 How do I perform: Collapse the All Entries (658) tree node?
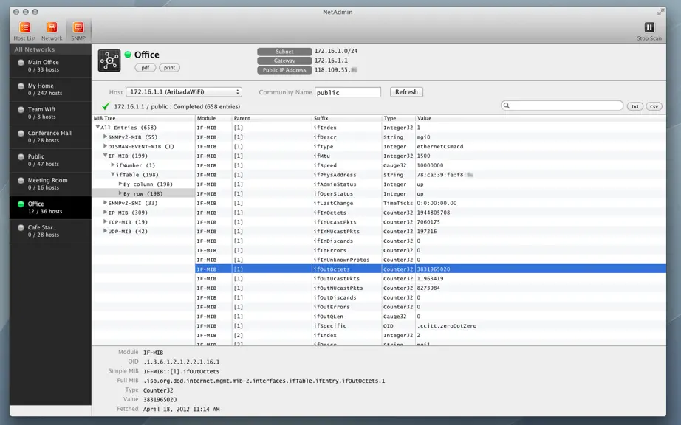pyautogui.click(x=97, y=127)
